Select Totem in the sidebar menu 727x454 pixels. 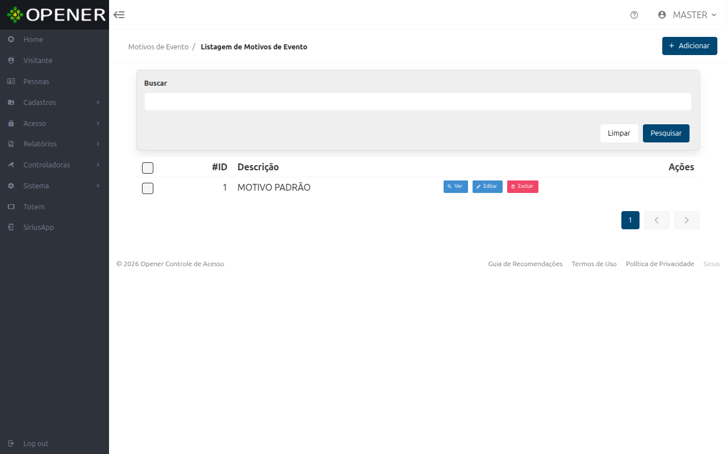(55, 207)
